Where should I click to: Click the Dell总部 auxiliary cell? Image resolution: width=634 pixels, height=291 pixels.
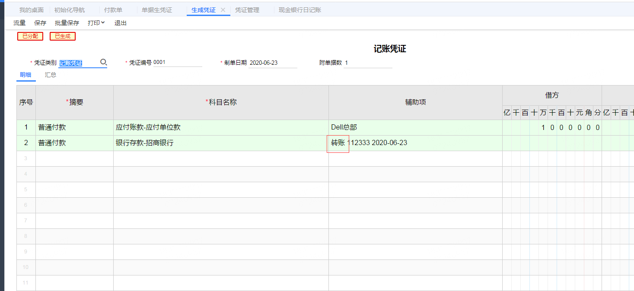pyautogui.click(x=415, y=127)
